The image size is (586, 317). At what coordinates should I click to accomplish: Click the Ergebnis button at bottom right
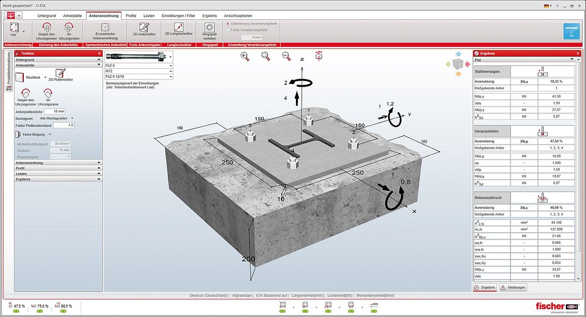(x=485, y=287)
